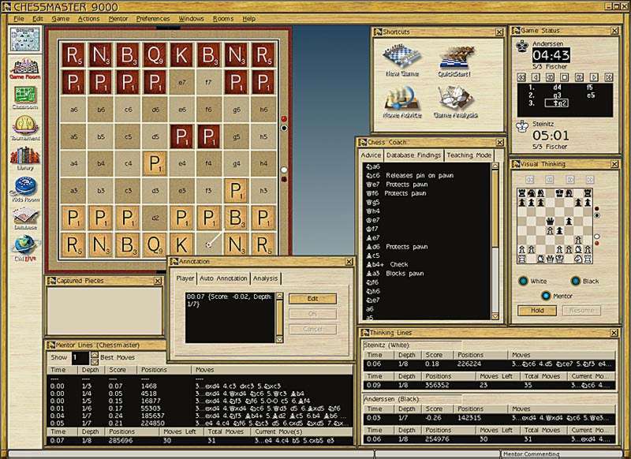The height and width of the screenshot is (459, 631).
Task: Close the Captured Pieces panel
Action: click(158, 281)
